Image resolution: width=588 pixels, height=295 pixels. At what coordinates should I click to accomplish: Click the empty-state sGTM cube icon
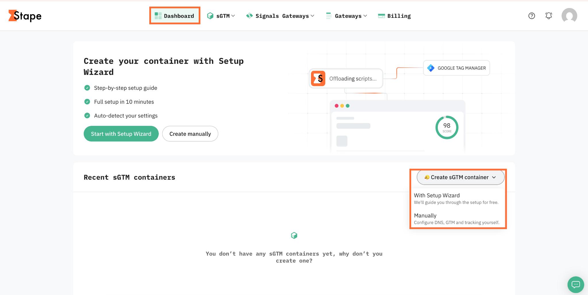pyautogui.click(x=294, y=235)
